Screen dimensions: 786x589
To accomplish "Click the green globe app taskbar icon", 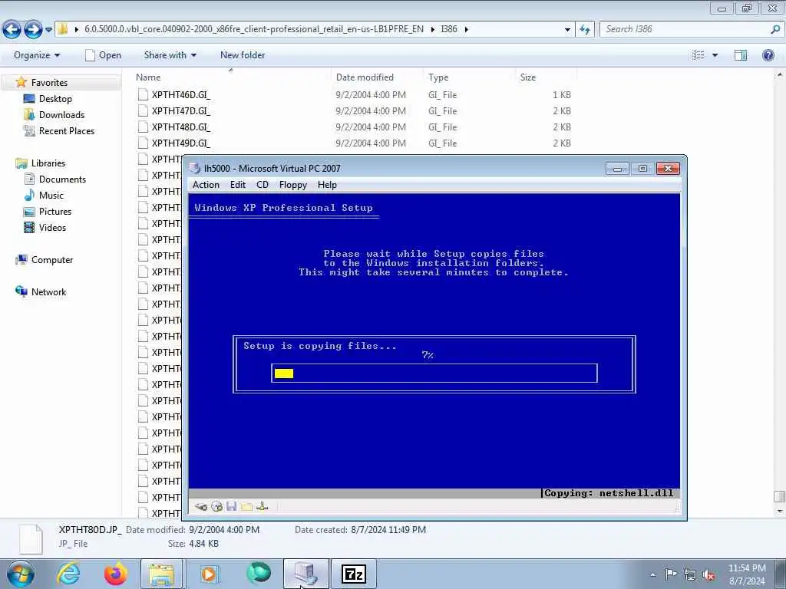I will (x=258, y=574).
